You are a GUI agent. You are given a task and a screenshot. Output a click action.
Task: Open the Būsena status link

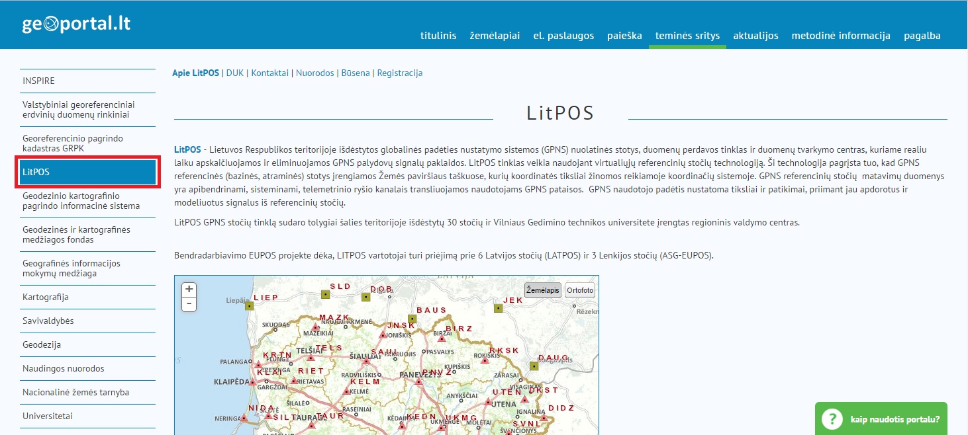(x=356, y=73)
